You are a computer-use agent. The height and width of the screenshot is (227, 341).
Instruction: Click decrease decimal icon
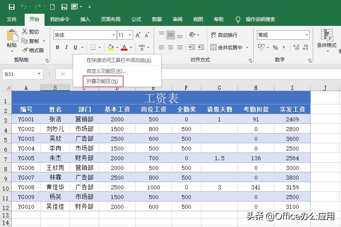click(x=305, y=47)
